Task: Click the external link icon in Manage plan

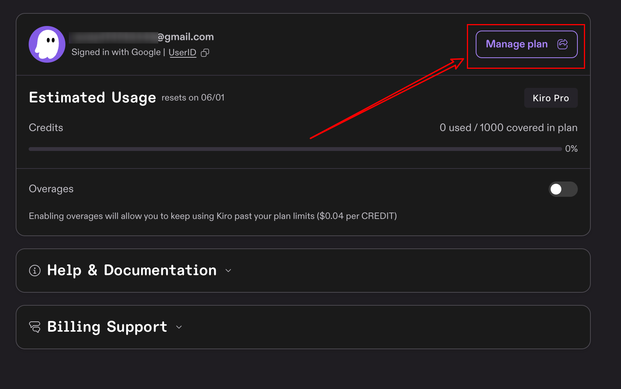Action: point(562,44)
